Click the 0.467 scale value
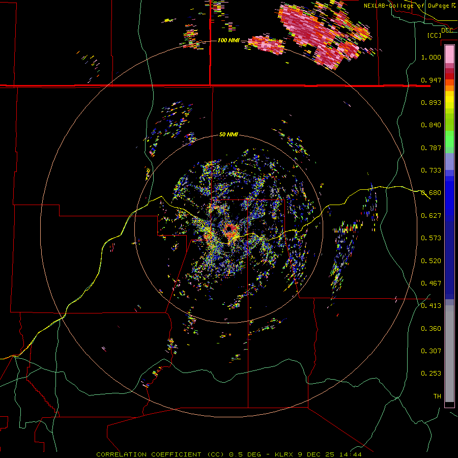458x458 pixels. click(431, 283)
